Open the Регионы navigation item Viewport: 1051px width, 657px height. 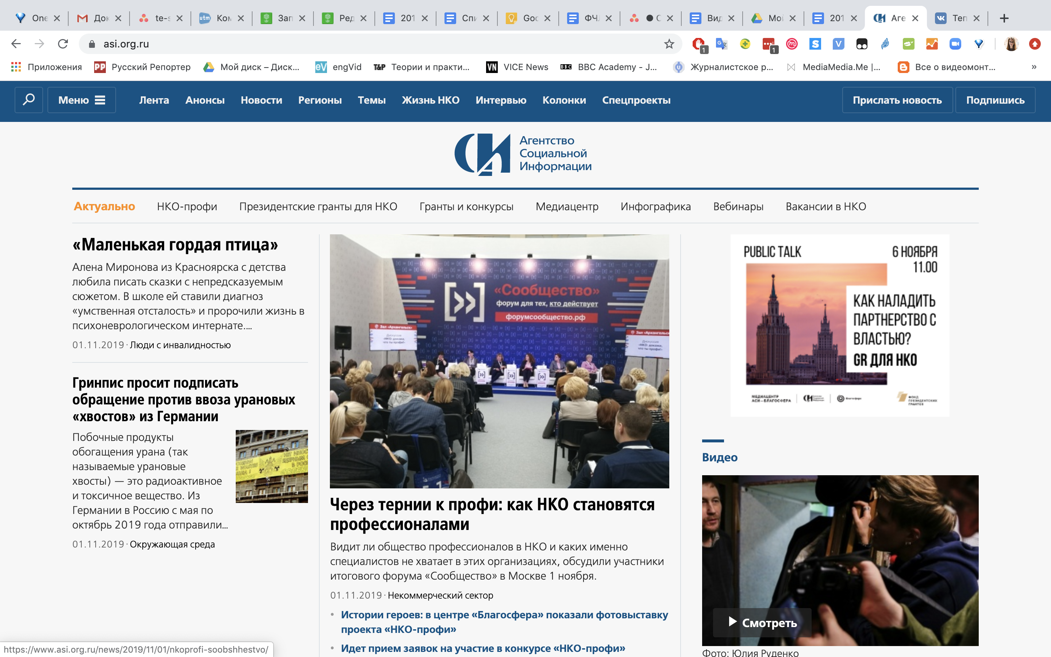click(320, 100)
